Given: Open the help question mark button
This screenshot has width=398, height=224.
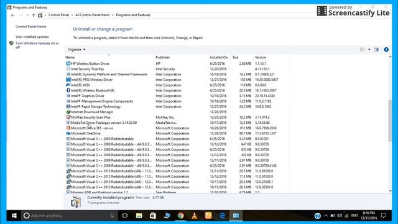Looking at the screenshot, I should [x=386, y=50].
